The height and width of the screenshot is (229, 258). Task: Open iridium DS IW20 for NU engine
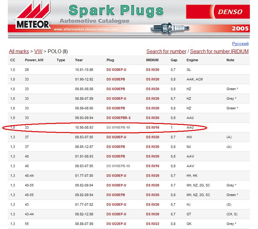[x=153, y=147]
